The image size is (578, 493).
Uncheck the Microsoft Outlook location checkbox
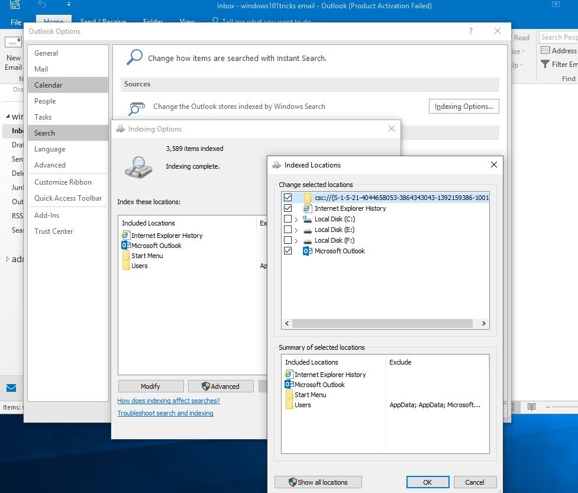point(288,251)
